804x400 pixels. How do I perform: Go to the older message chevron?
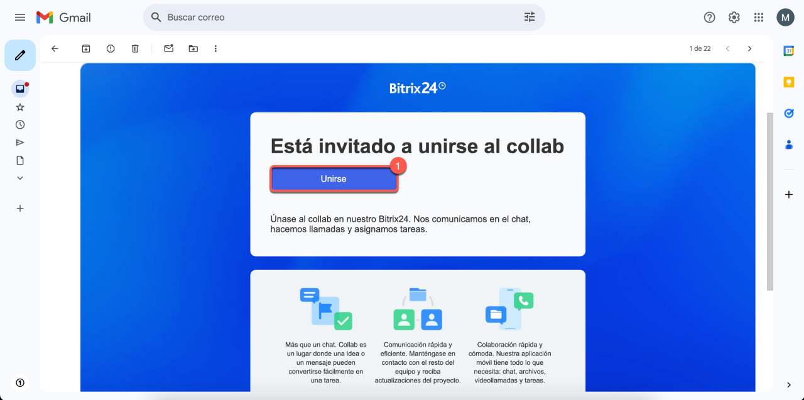[x=749, y=48]
